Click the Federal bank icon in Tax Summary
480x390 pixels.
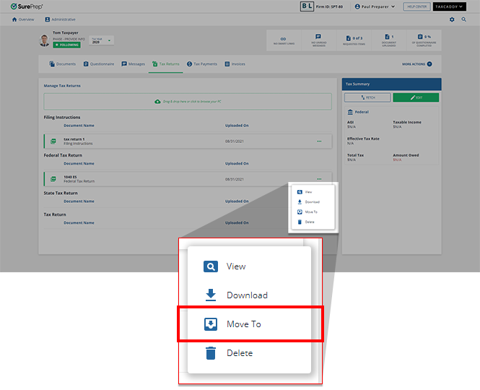point(350,112)
